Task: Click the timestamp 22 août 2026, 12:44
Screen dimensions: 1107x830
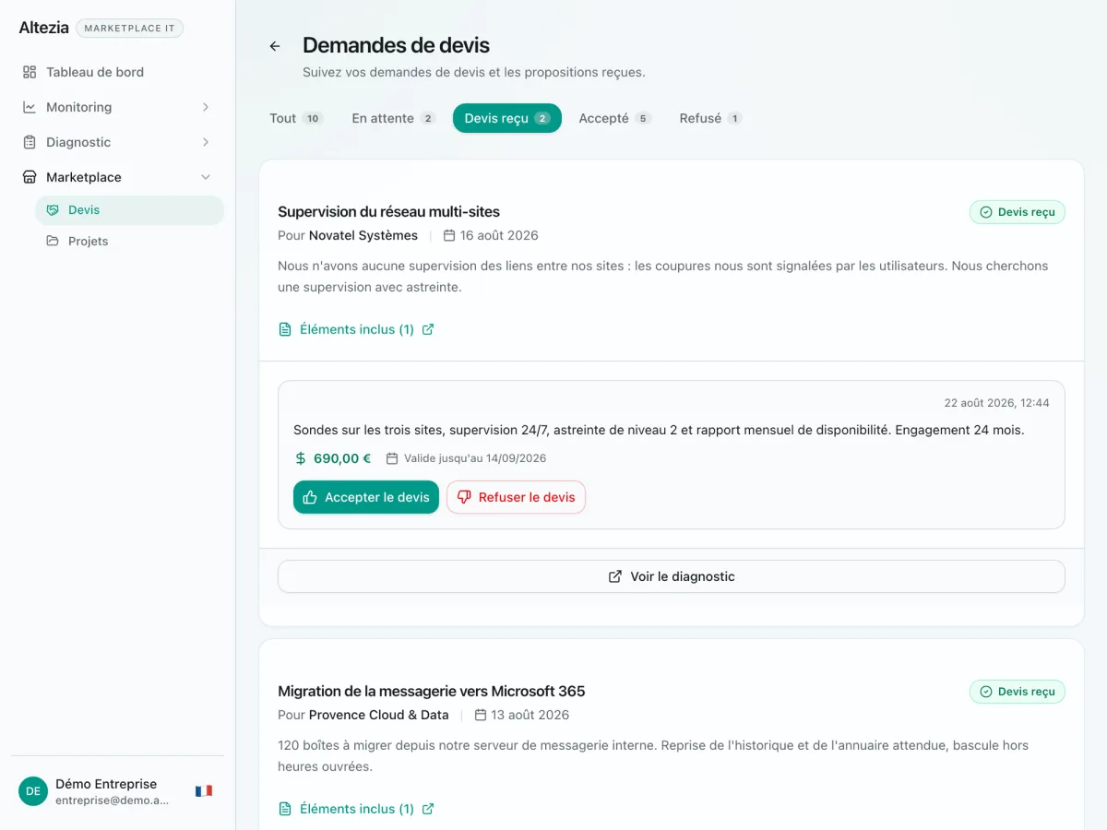Action: pos(996,403)
